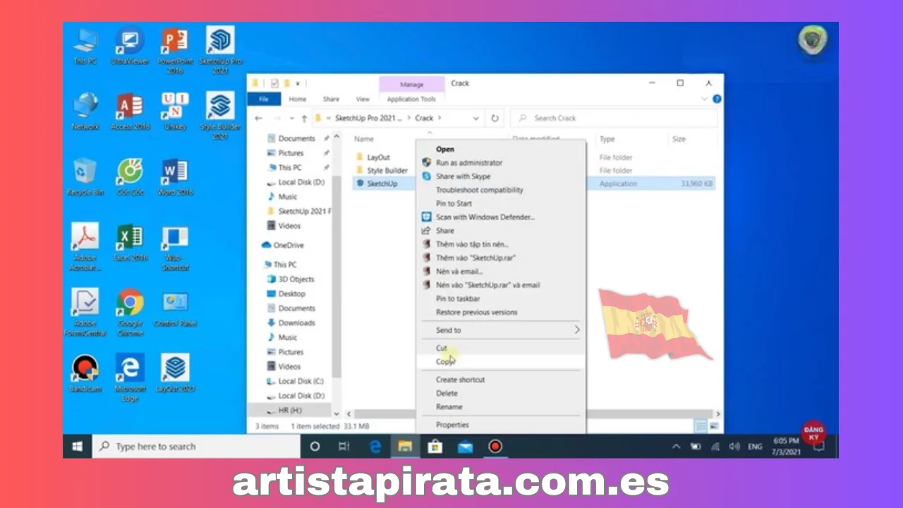Open the Windows Start menu
This screenshot has width=903, height=508.
77,446
